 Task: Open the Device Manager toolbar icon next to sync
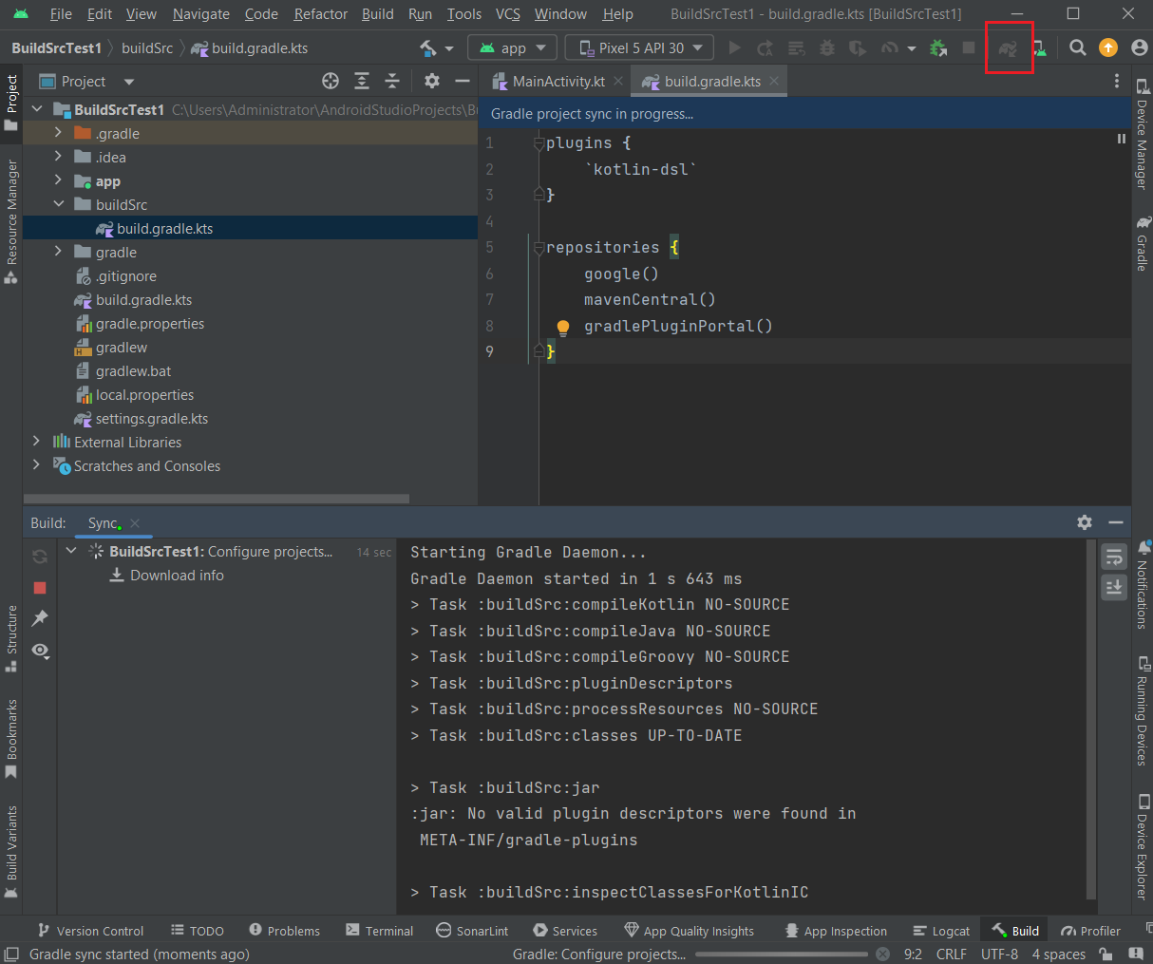pyautogui.click(x=1040, y=47)
